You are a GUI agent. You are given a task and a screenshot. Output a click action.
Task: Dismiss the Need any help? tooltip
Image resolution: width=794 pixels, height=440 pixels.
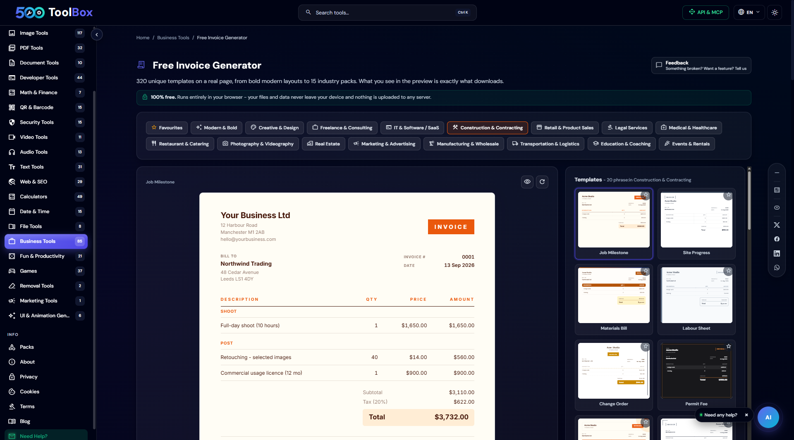746,415
